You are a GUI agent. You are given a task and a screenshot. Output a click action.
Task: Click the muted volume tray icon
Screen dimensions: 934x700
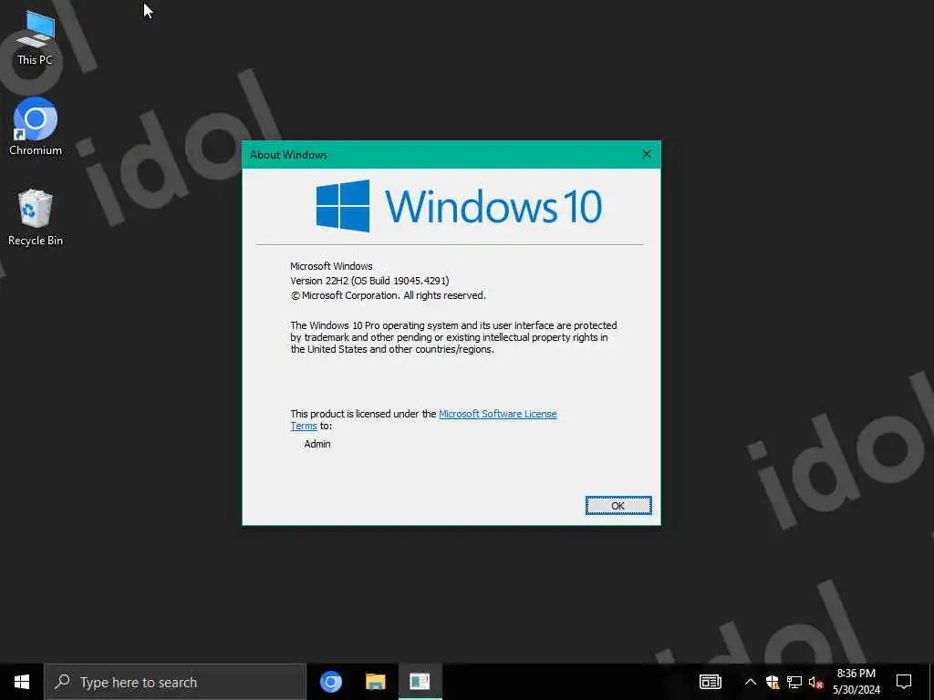816,682
